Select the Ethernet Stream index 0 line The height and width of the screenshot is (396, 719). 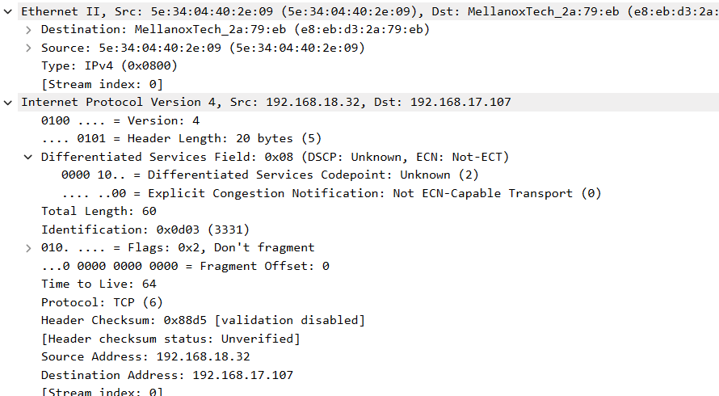coord(102,84)
